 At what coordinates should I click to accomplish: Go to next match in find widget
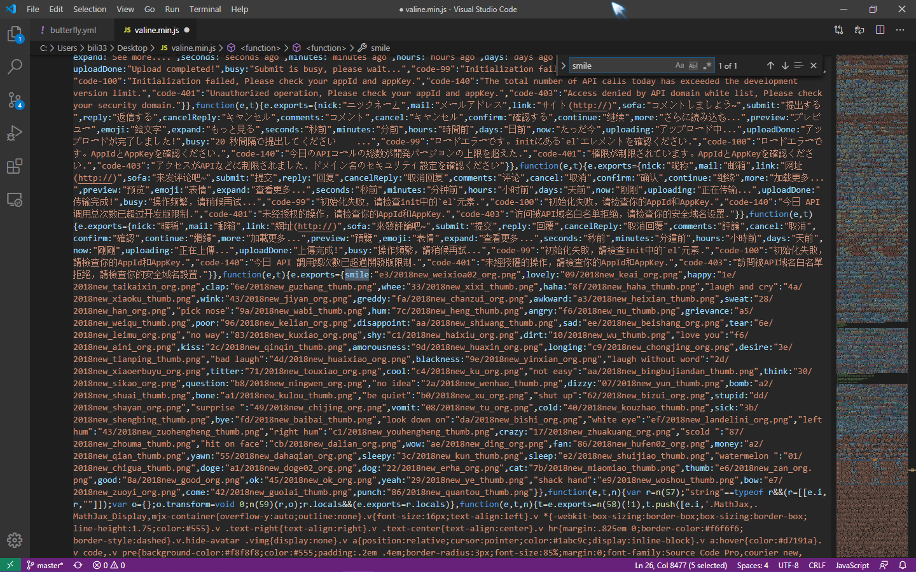(785, 66)
